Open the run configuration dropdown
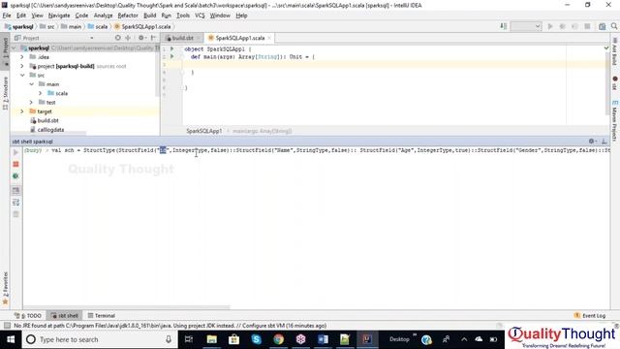Image resolution: width=620 pixels, height=349 pixels. [x=525, y=26]
